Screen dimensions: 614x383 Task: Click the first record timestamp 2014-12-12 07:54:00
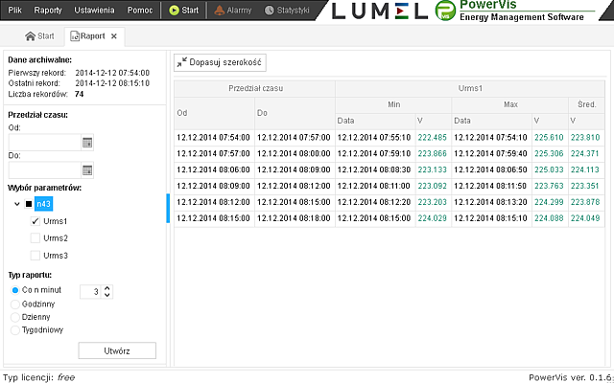(112, 73)
